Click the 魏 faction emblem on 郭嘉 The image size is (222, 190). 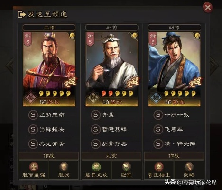[156, 98]
